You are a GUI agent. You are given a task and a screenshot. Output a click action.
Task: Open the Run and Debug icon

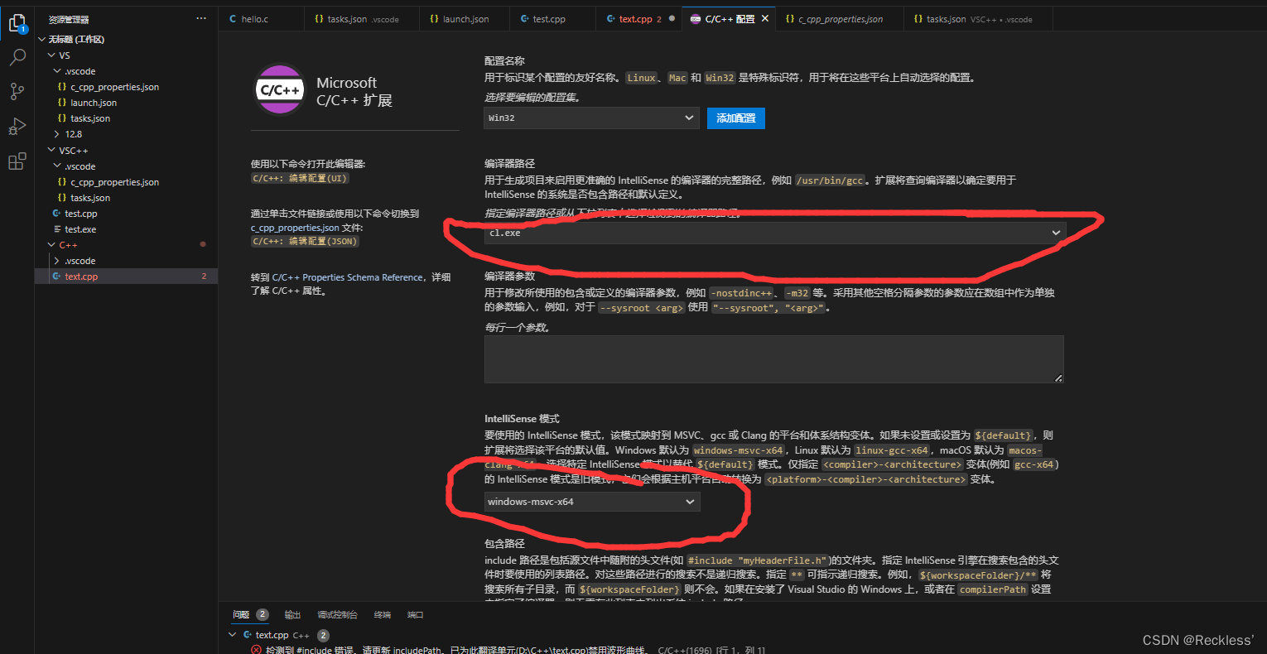click(17, 126)
